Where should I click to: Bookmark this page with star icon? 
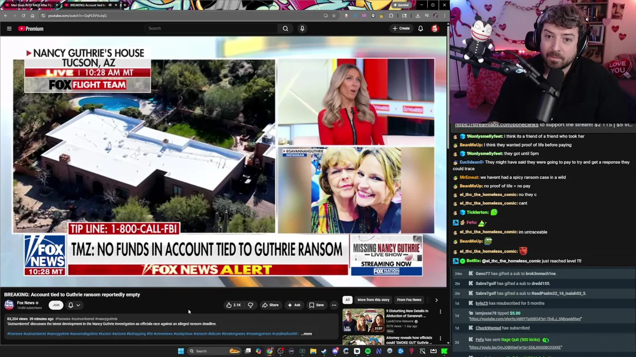tap(333, 15)
